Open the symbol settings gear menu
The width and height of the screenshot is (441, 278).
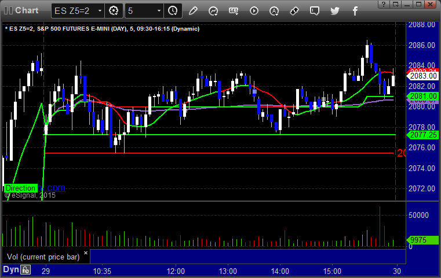pyautogui.click(x=114, y=11)
